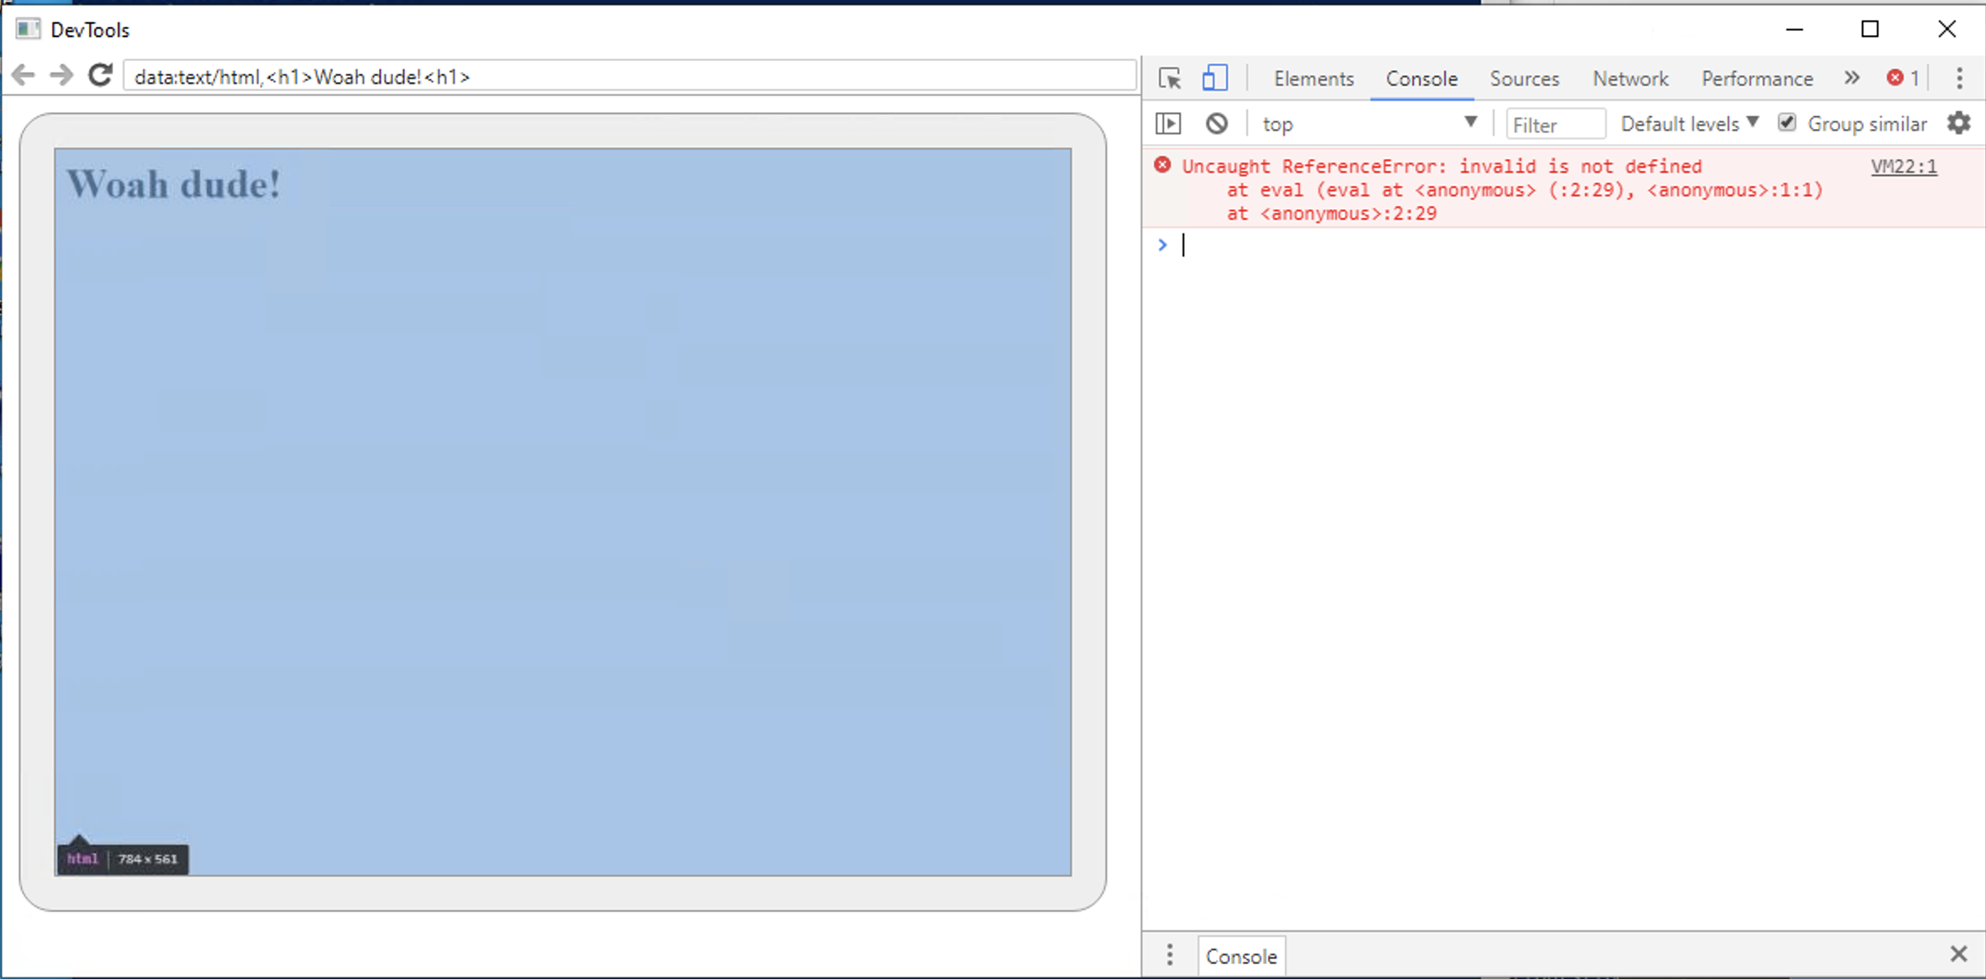Toggle the device toolbar icon
1986x979 pixels.
1214,78
